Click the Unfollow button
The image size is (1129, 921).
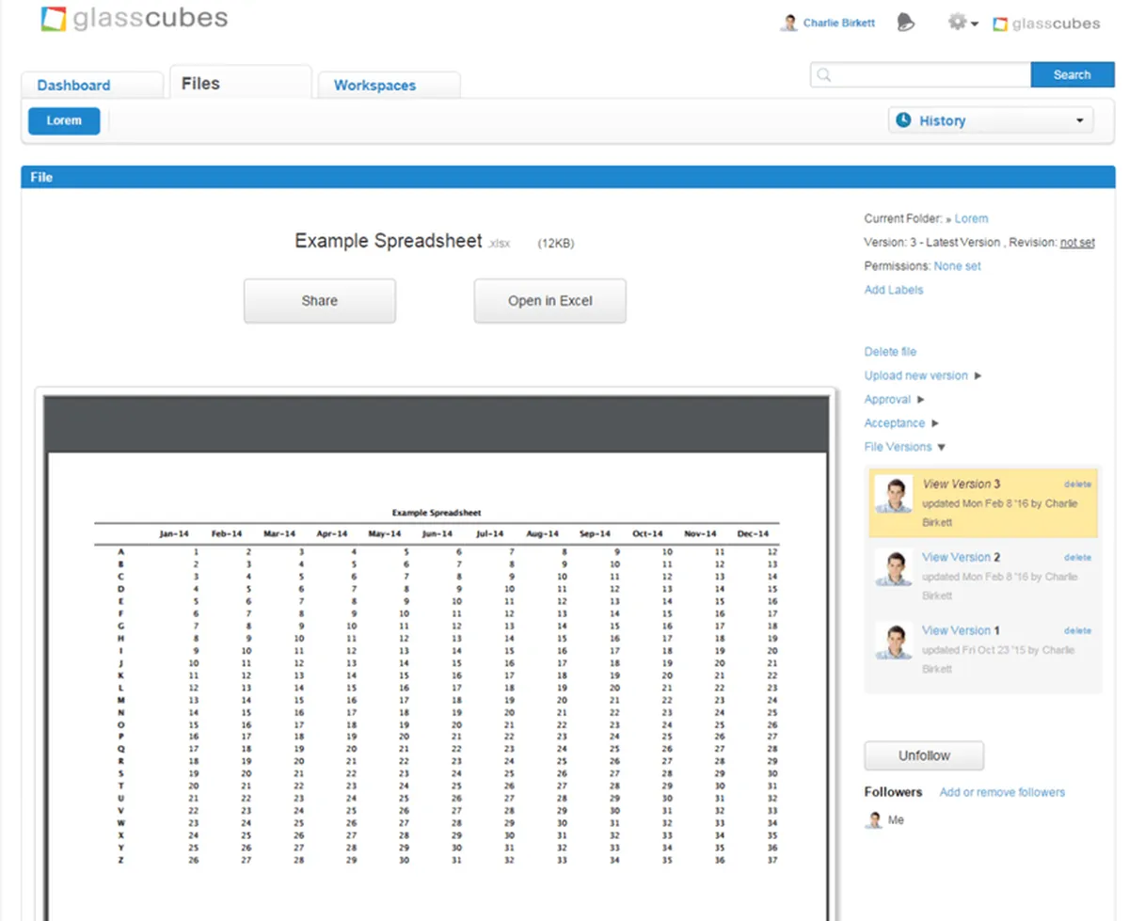point(924,755)
